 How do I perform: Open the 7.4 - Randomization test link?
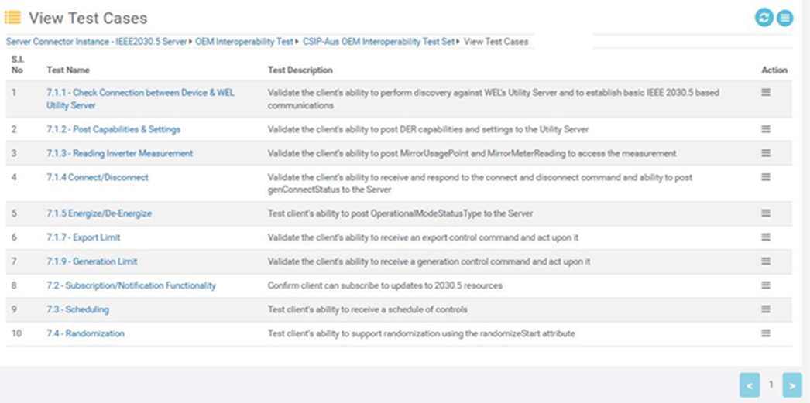tap(85, 333)
